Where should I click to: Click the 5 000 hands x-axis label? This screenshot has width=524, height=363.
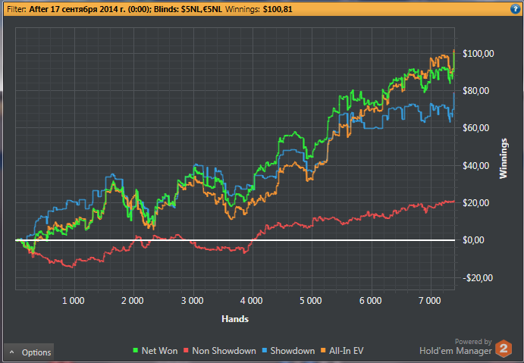pos(310,301)
